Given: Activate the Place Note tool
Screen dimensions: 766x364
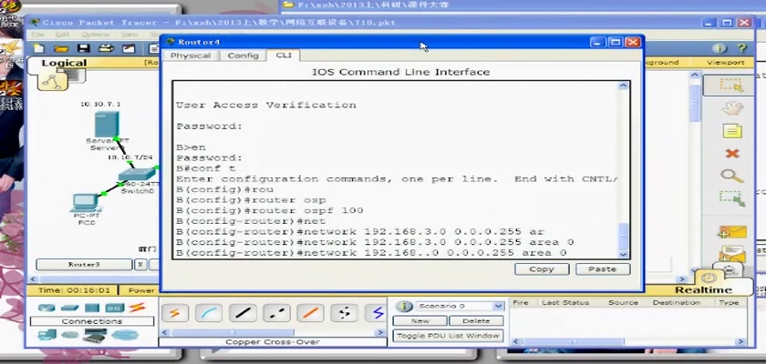Looking at the screenshot, I should pos(731,131).
